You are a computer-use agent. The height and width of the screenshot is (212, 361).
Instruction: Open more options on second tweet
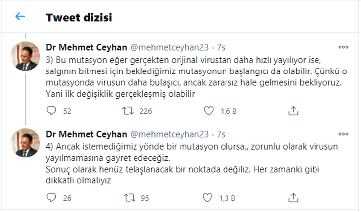point(343,134)
